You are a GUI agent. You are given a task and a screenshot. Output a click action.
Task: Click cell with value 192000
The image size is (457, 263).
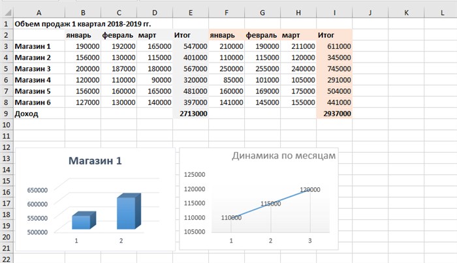pos(119,46)
